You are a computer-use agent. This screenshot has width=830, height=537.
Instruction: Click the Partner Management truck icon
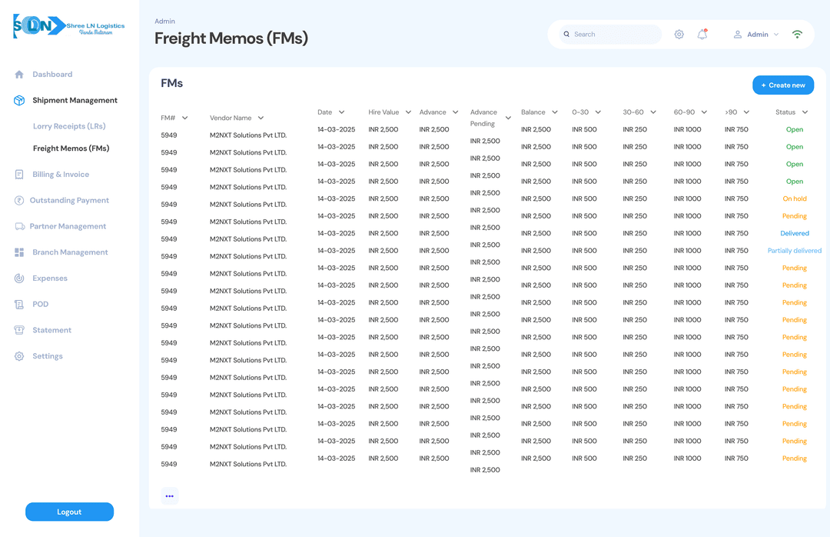pos(19,227)
